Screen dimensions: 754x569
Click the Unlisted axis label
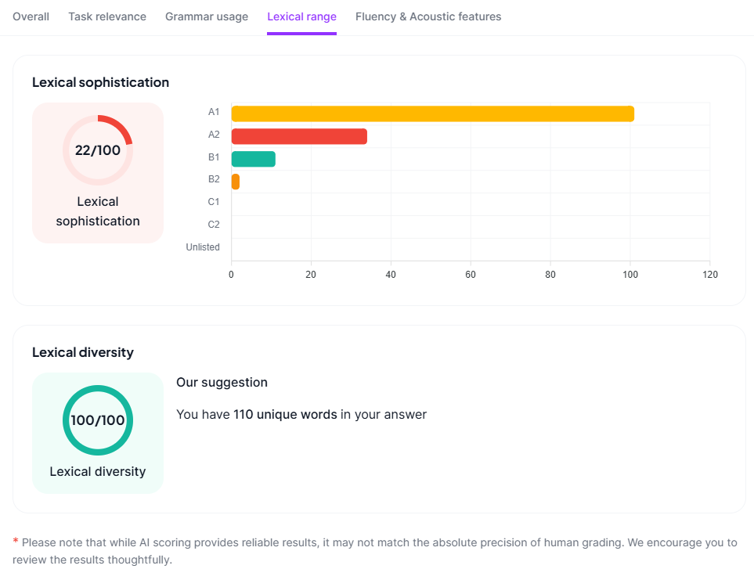[x=203, y=247]
